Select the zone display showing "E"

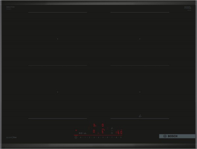103,131
